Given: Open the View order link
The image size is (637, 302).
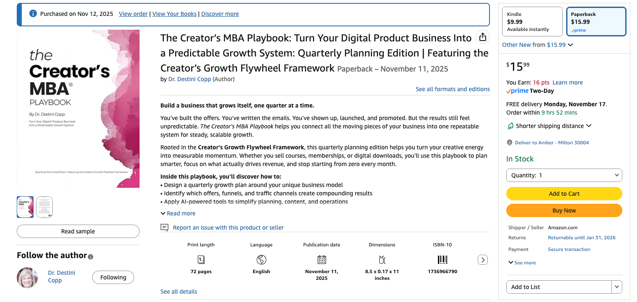Looking at the screenshot, I should point(133,14).
